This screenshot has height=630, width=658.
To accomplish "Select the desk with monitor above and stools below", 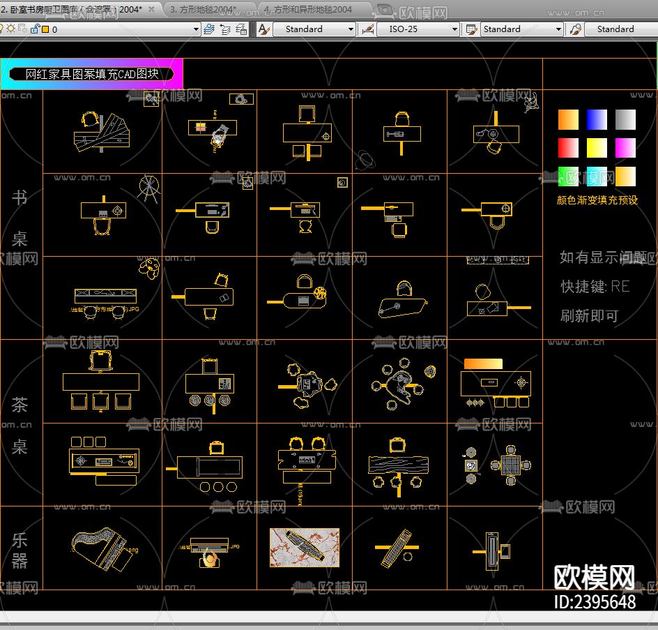I will click(307, 133).
